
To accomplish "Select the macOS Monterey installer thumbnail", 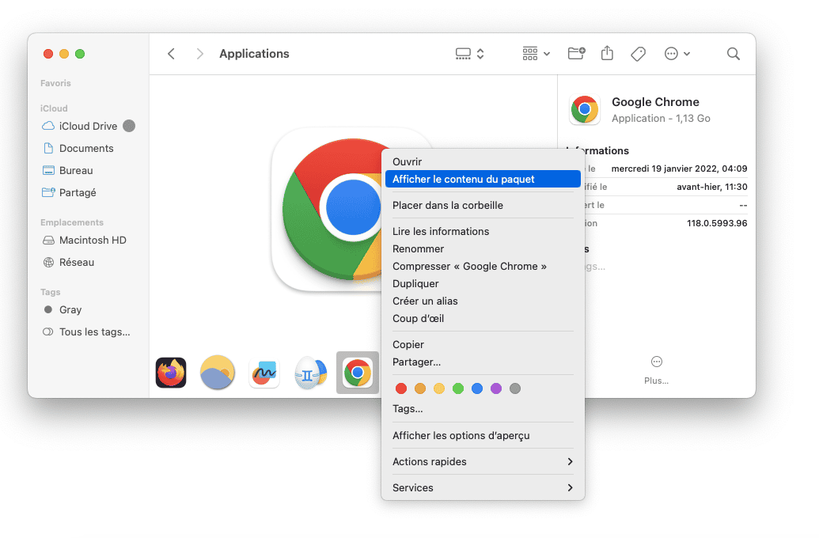I will pos(218,373).
